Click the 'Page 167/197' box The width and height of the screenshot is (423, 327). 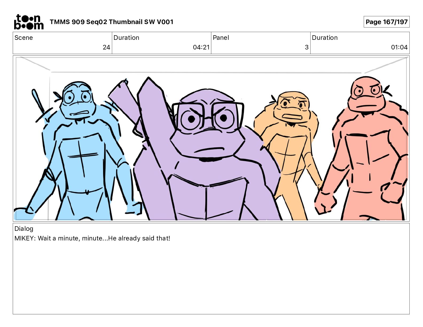tap(386, 22)
